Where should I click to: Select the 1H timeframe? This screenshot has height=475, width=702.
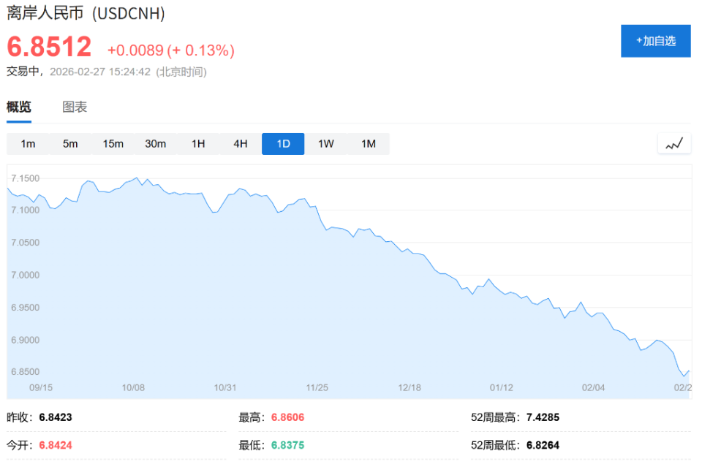198,143
